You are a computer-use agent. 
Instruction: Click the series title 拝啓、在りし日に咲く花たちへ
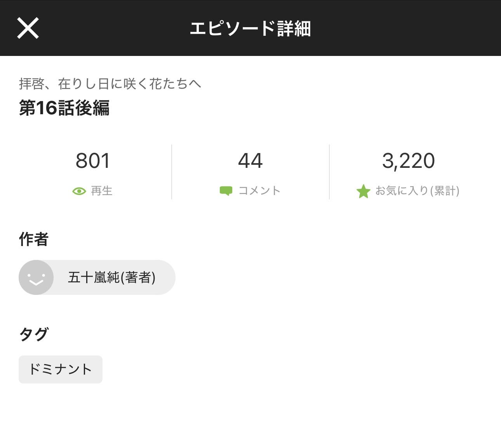(110, 84)
